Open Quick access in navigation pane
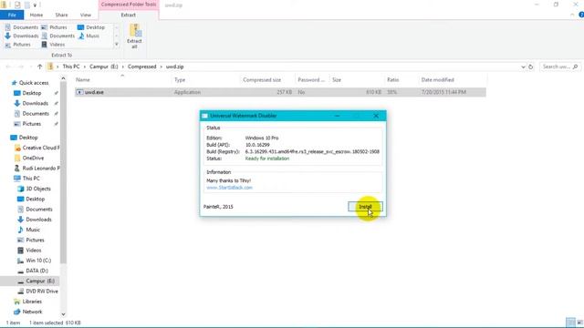The width and height of the screenshot is (584, 328). pyautogui.click(x=30, y=83)
